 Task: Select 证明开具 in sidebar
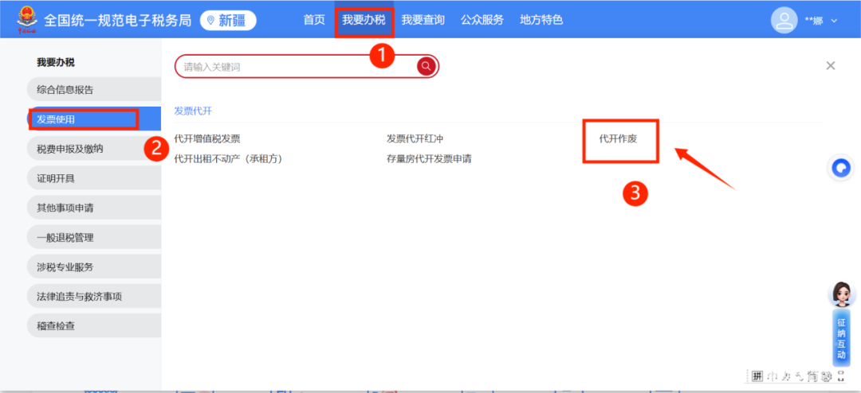94,178
